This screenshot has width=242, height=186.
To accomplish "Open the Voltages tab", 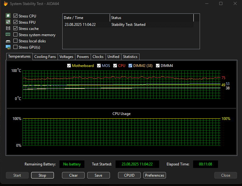I will (x=66, y=57).
